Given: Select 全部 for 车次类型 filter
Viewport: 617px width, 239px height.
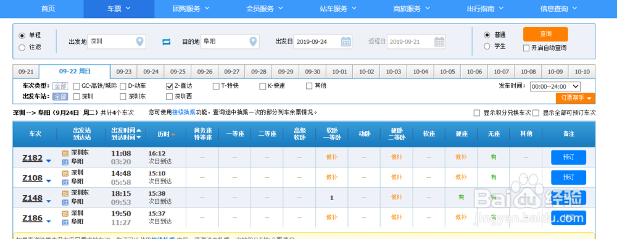Looking at the screenshot, I should pyautogui.click(x=60, y=86).
